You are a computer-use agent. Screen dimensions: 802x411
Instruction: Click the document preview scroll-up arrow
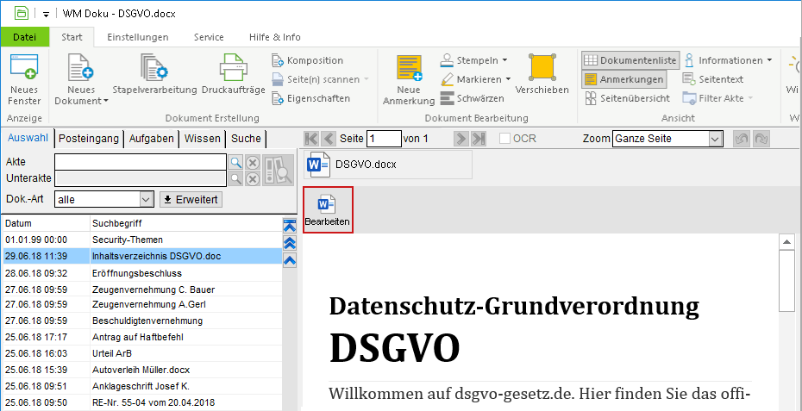(785, 241)
